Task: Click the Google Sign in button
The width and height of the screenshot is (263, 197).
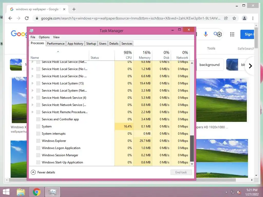Action: 247,34
